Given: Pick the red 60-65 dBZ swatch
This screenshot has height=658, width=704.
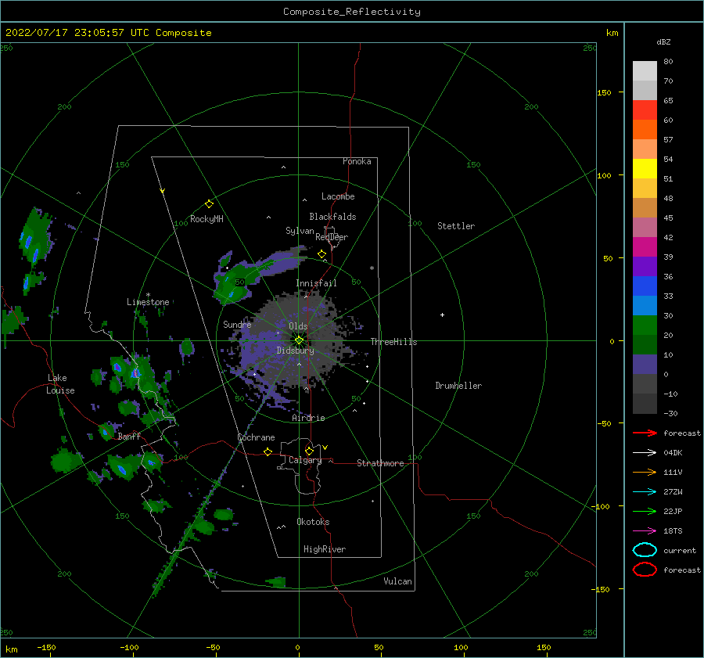Looking at the screenshot, I should [645, 110].
